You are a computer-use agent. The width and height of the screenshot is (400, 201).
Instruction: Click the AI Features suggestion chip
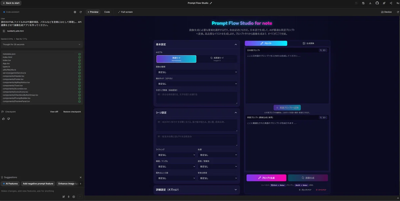10,183
